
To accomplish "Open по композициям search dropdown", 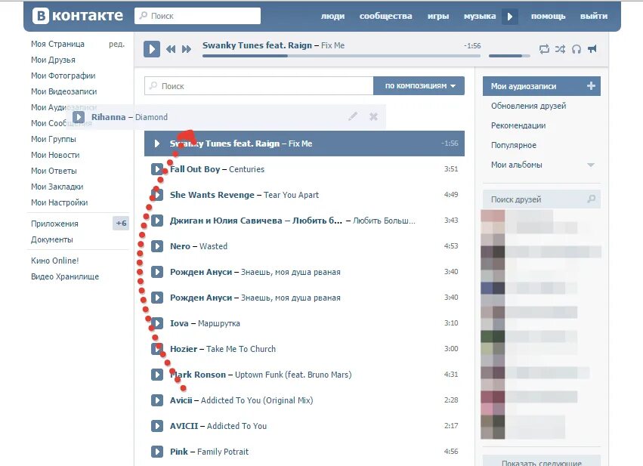I will tap(419, 85).
